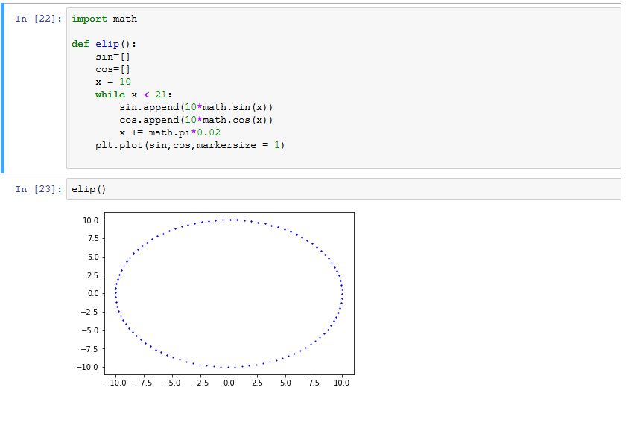
Task: Click the 'import math' line
Action: click(x=104, y=19)
